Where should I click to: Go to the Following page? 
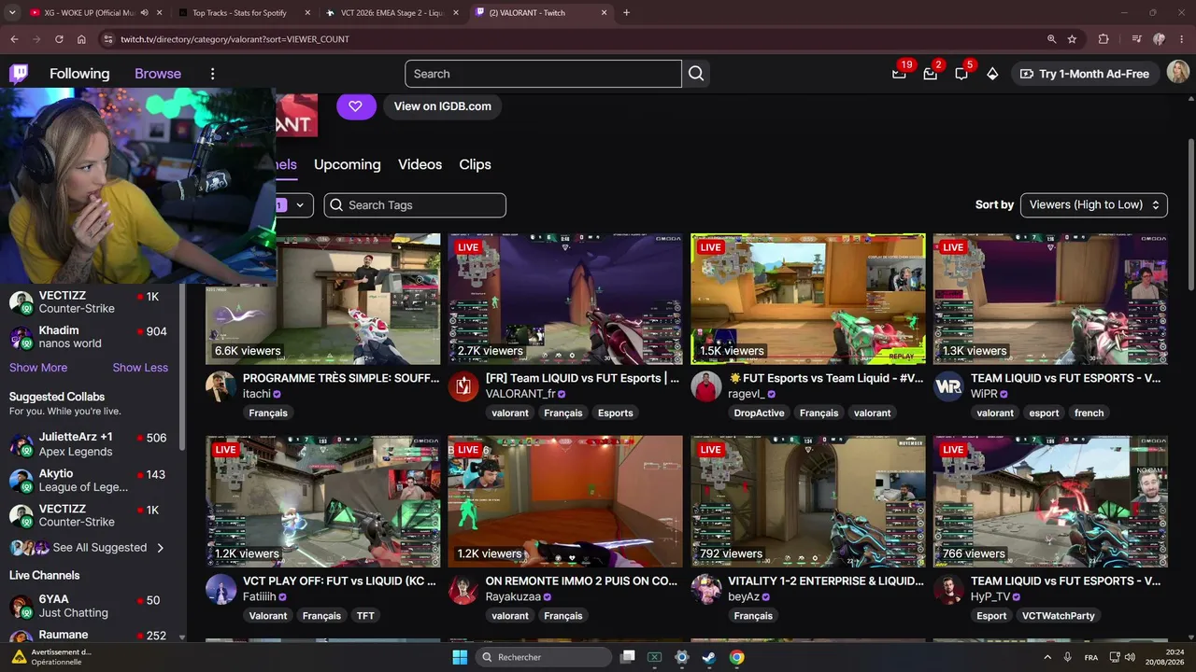(79, 74)
